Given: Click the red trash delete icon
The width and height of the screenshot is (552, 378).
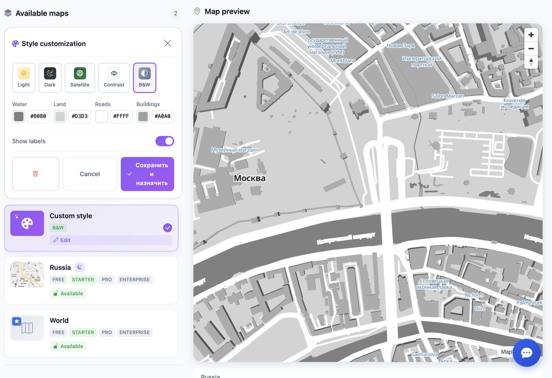Looking at the screenshot, I should [35, 174].
